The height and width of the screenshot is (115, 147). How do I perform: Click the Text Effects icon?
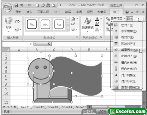97,30
